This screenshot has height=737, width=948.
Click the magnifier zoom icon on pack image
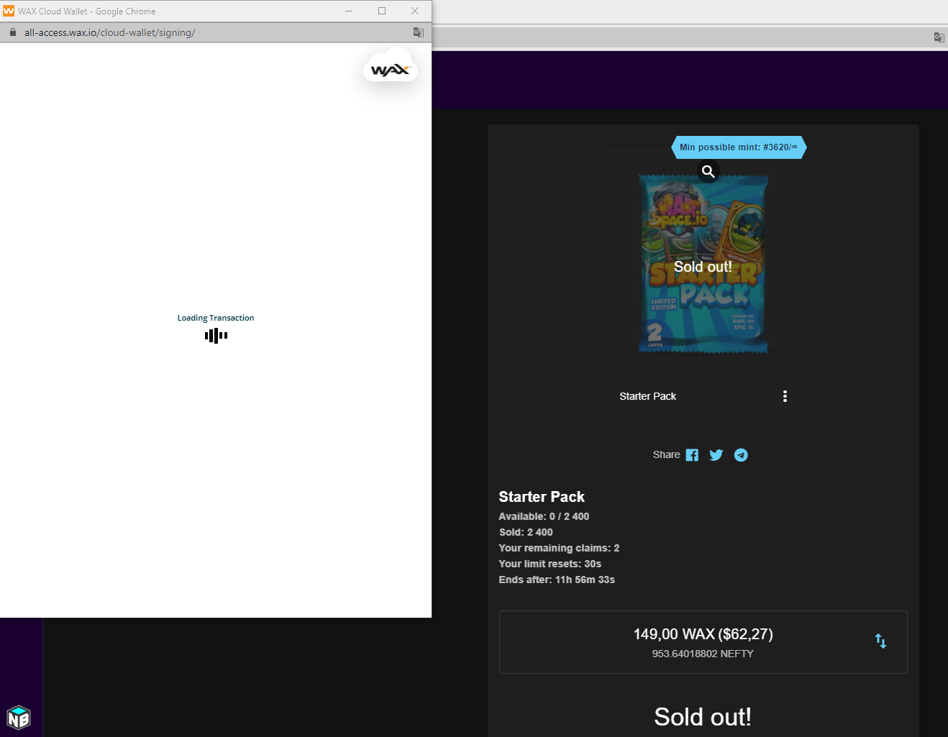tap(708, 171)
